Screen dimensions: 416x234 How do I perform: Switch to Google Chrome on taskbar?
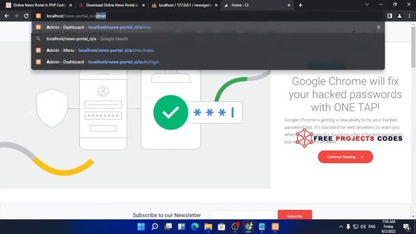tap(248, 227)
